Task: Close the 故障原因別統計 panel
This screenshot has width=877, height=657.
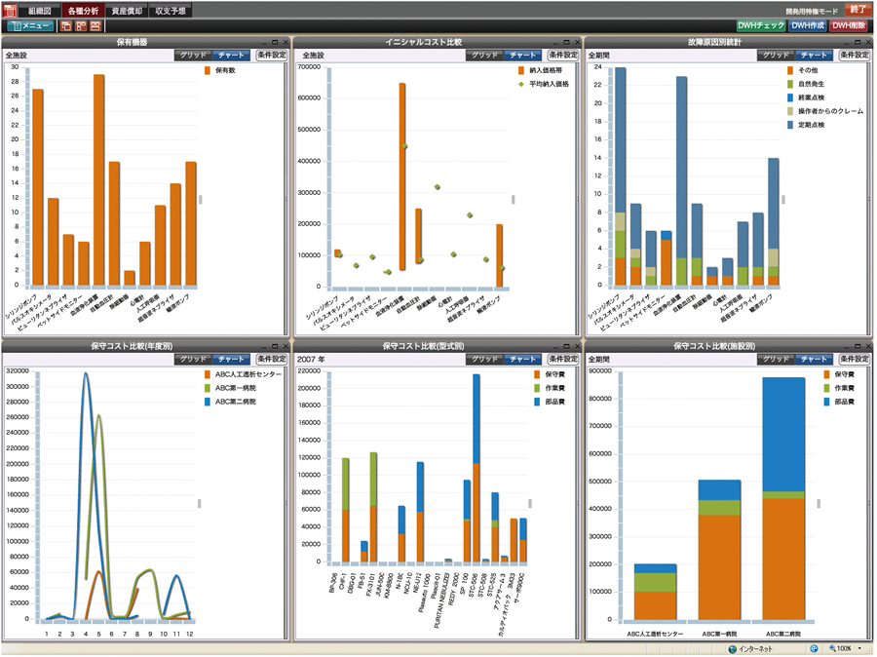Action: click(867, 43)
